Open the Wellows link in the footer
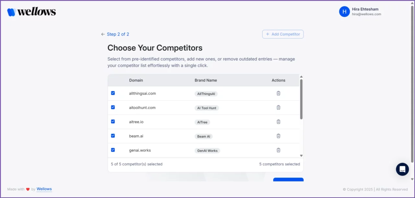Image resolution: width=415 pixels, height=198 pixels. point(44,189)
